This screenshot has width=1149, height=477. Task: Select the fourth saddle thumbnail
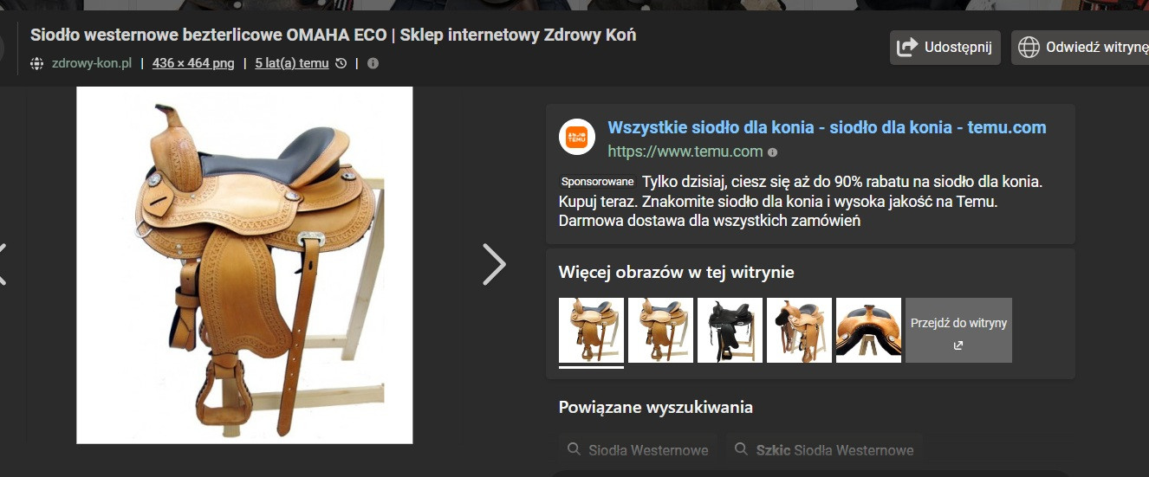tap(799, 330)
